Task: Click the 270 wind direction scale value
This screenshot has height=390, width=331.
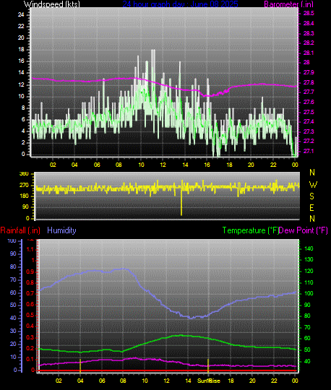Action: (24, 185)
